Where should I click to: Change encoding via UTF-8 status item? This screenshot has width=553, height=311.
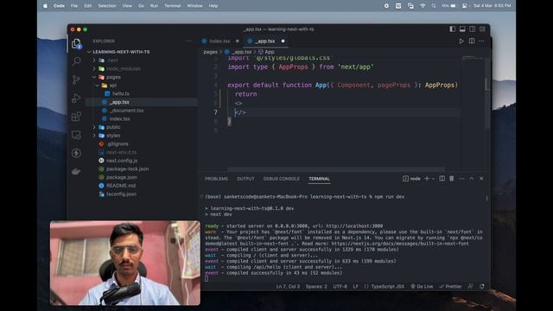(x=340, y=287)
